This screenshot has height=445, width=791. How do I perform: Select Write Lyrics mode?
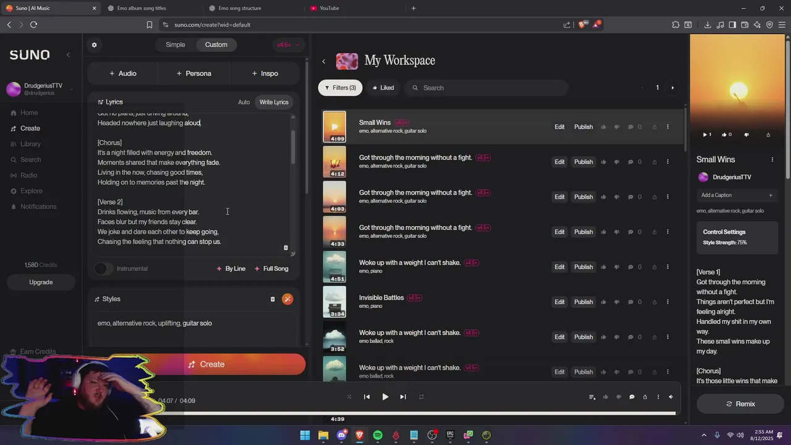coord(274,102)
